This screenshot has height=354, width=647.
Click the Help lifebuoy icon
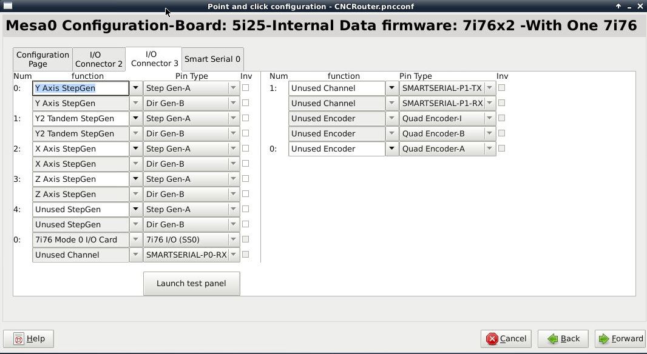coord(19,339)
